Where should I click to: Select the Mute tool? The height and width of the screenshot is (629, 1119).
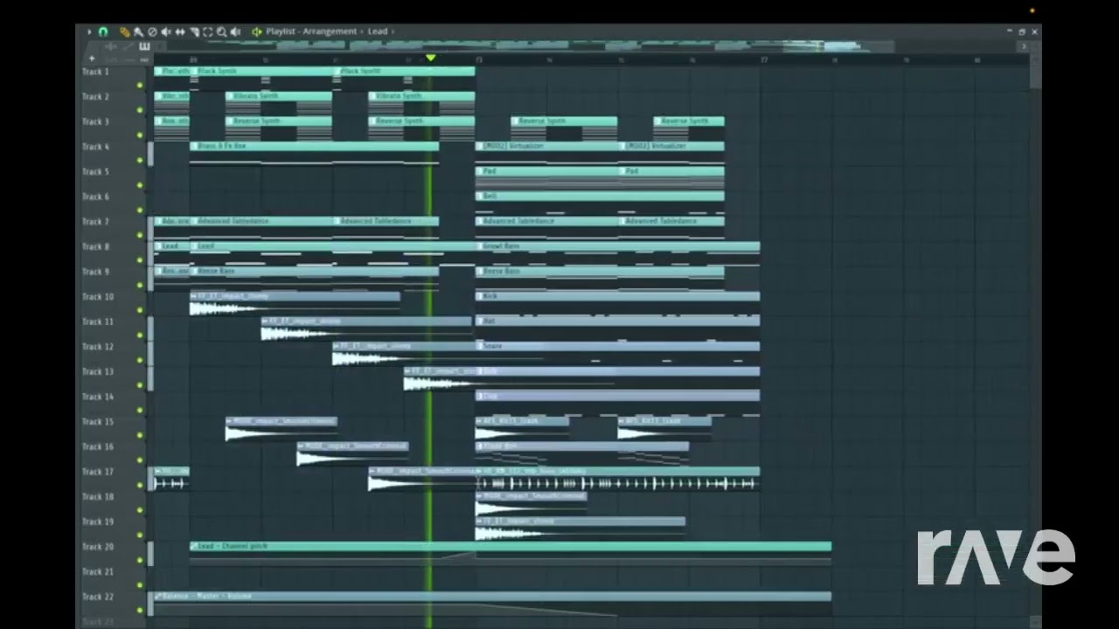[x=166, y=32]
